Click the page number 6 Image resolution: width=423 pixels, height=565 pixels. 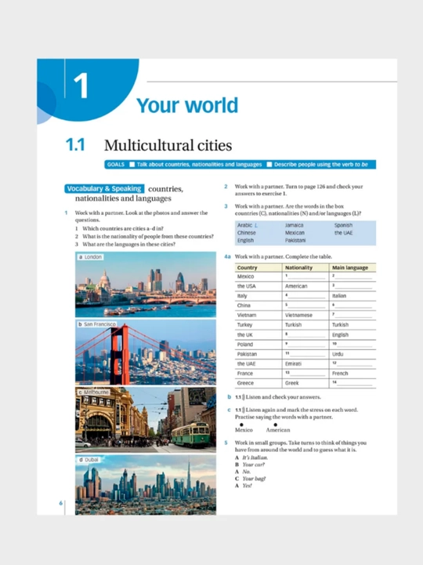click(x=61, y=503)
